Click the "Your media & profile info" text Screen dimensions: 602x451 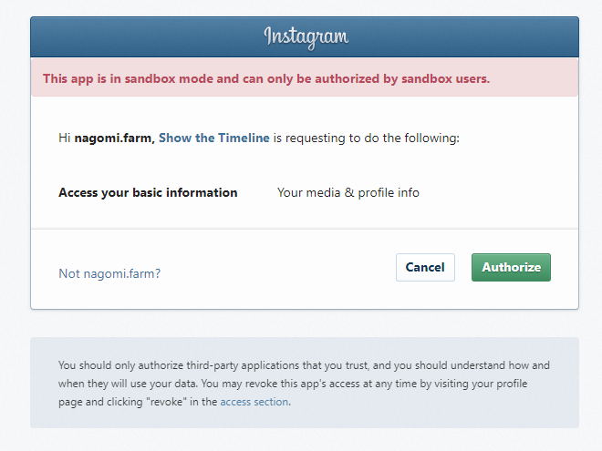click(x=348, y=193)
